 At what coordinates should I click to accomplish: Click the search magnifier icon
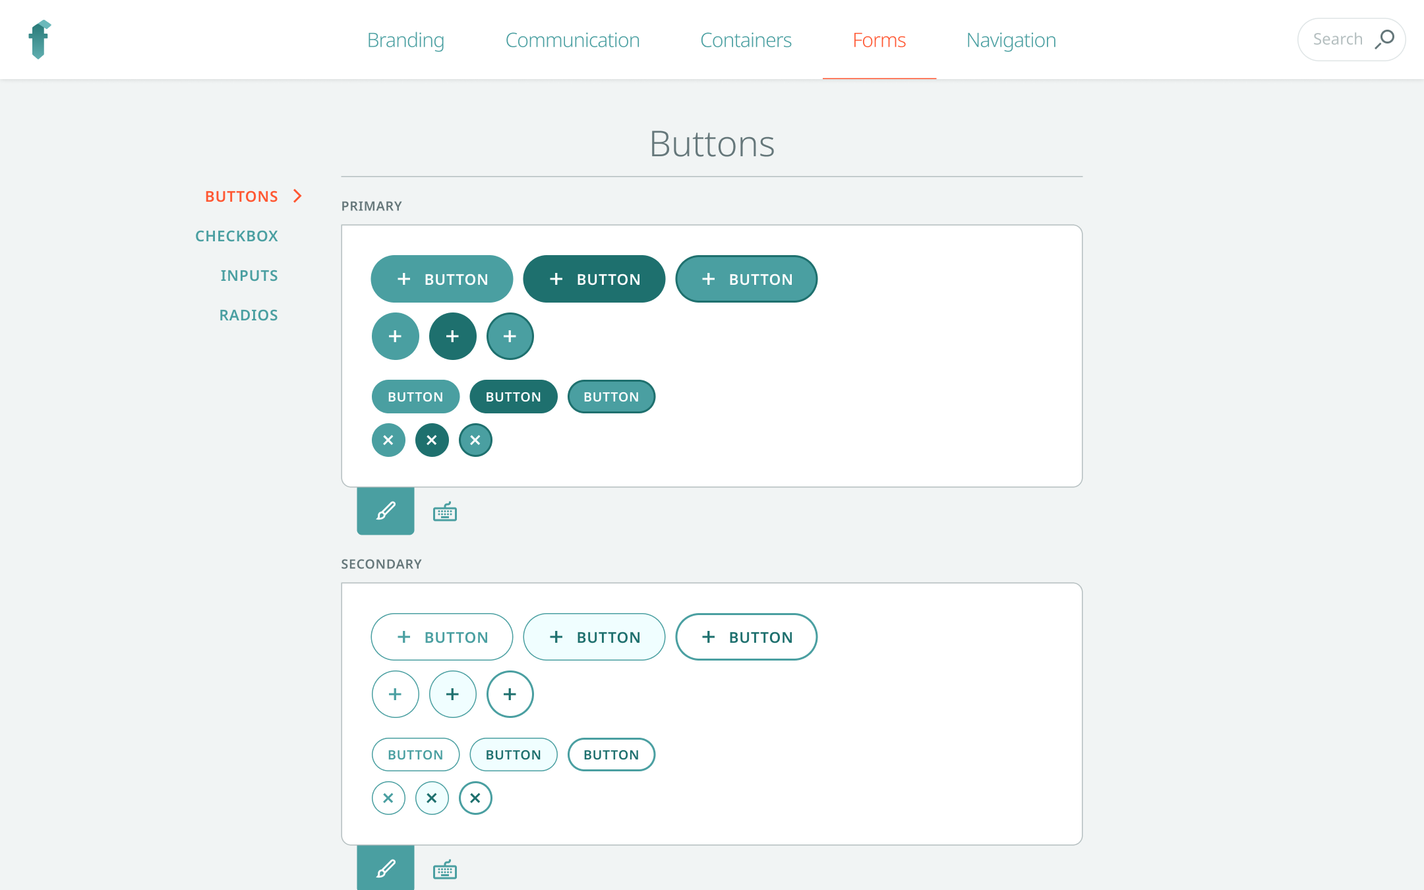(1384, 39)
